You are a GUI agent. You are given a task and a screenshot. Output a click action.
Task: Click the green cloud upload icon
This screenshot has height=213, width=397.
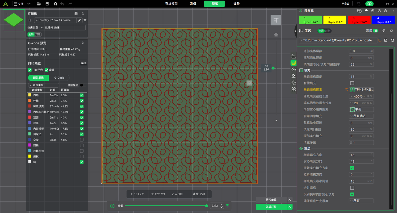[369, 4]
